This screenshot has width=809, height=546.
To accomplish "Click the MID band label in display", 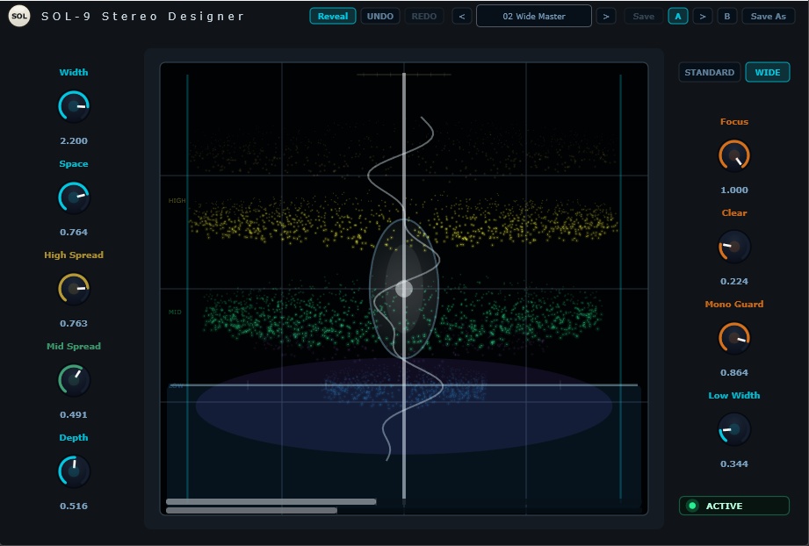I will [x=175, y=312].
